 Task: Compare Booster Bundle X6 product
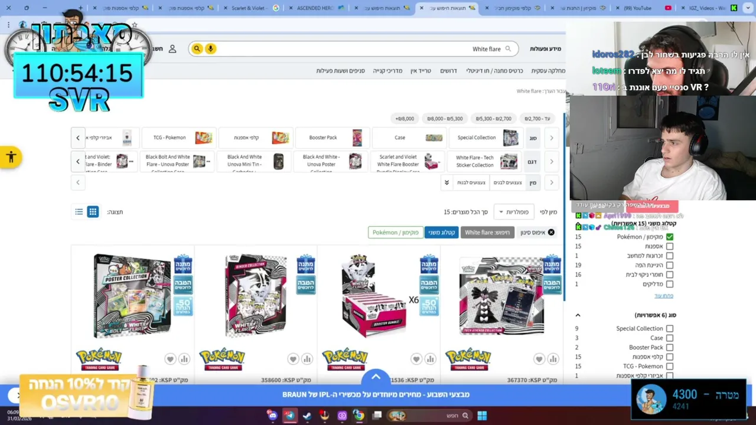(430, 359)
